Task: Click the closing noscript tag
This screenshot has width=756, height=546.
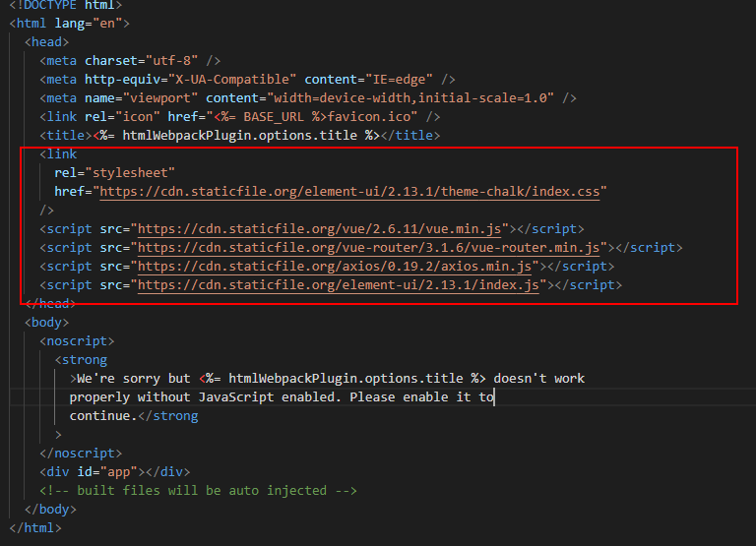Action: coord(81,454)
